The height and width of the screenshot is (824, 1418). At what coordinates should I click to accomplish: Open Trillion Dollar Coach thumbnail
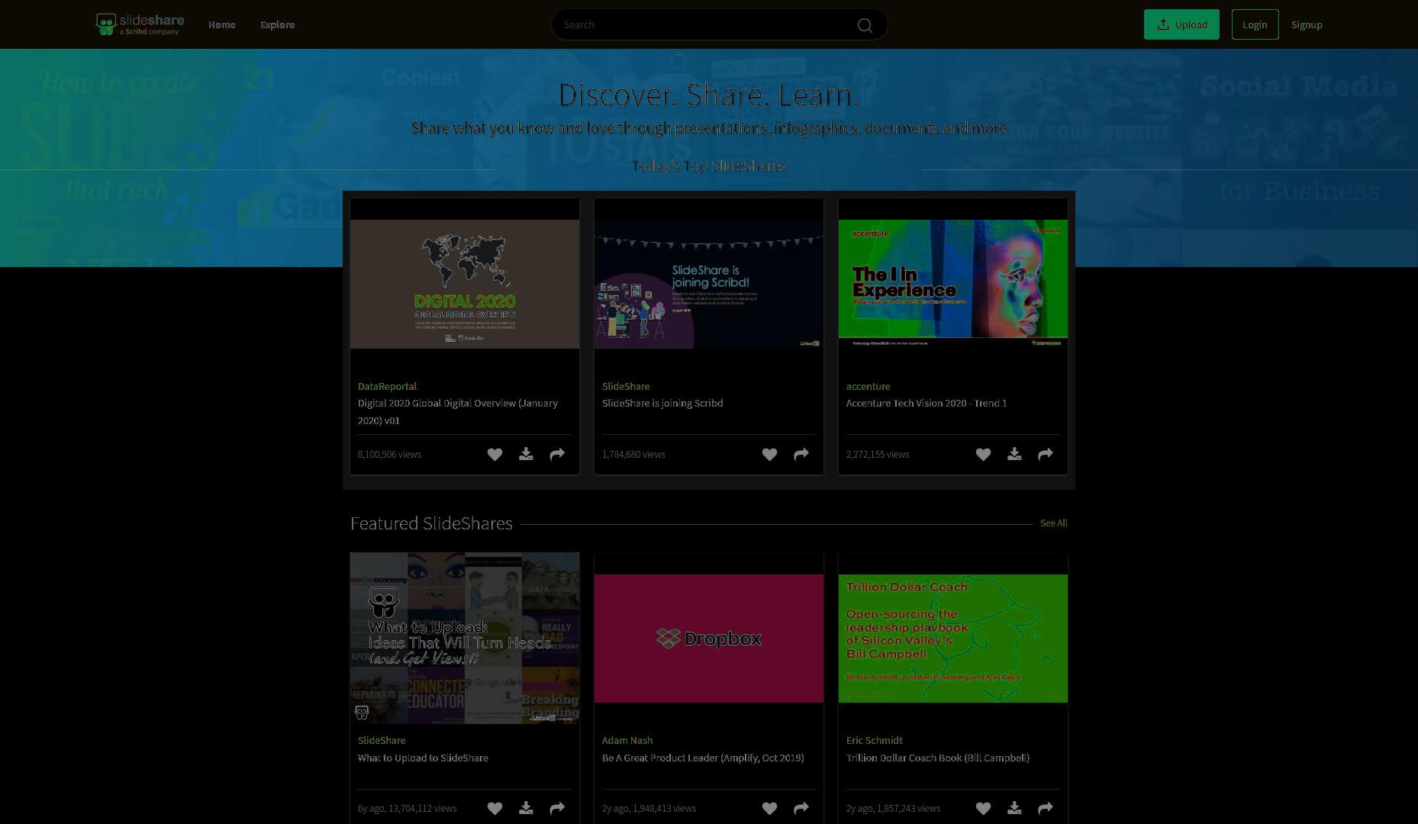point(953,639)
